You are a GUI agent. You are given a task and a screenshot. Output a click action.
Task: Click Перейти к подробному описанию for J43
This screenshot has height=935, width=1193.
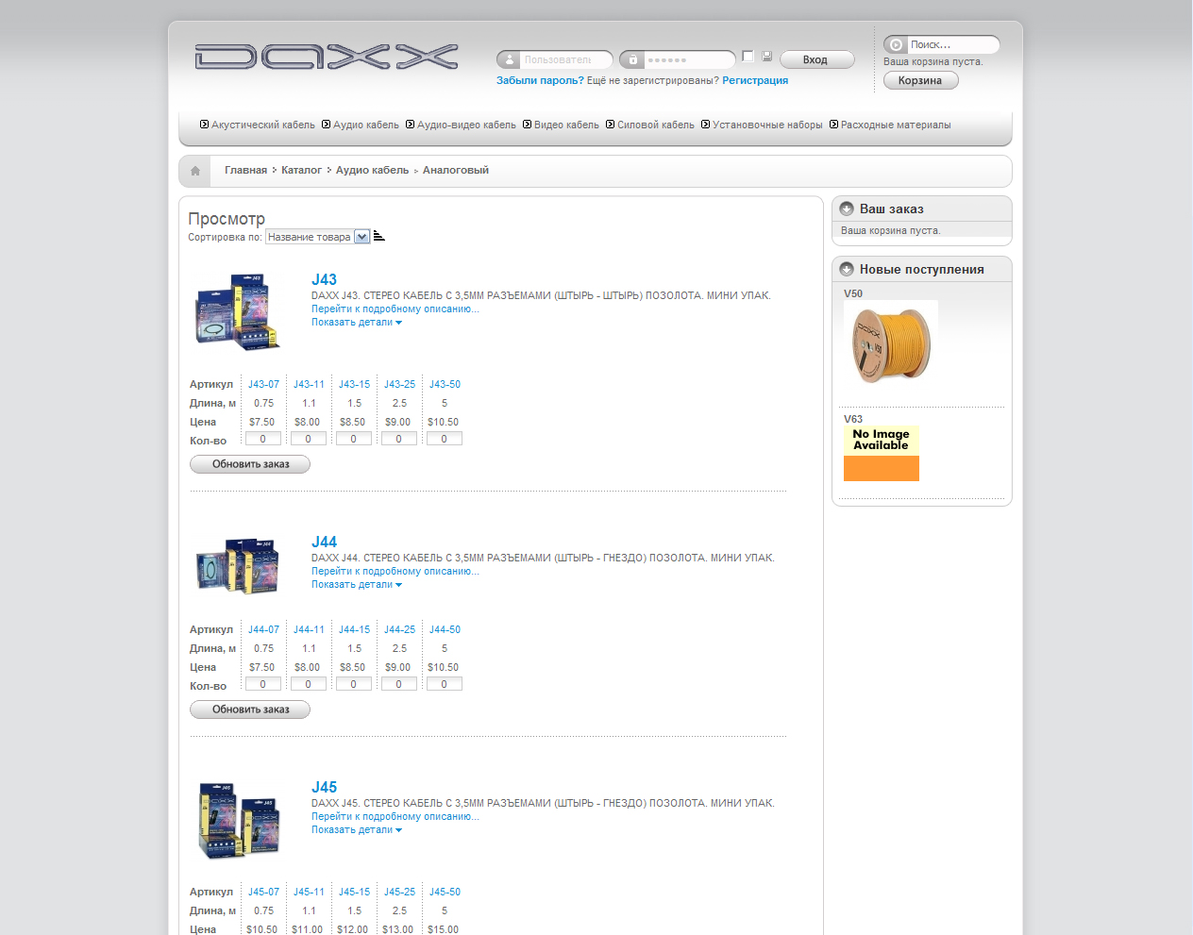pos(395,309)
